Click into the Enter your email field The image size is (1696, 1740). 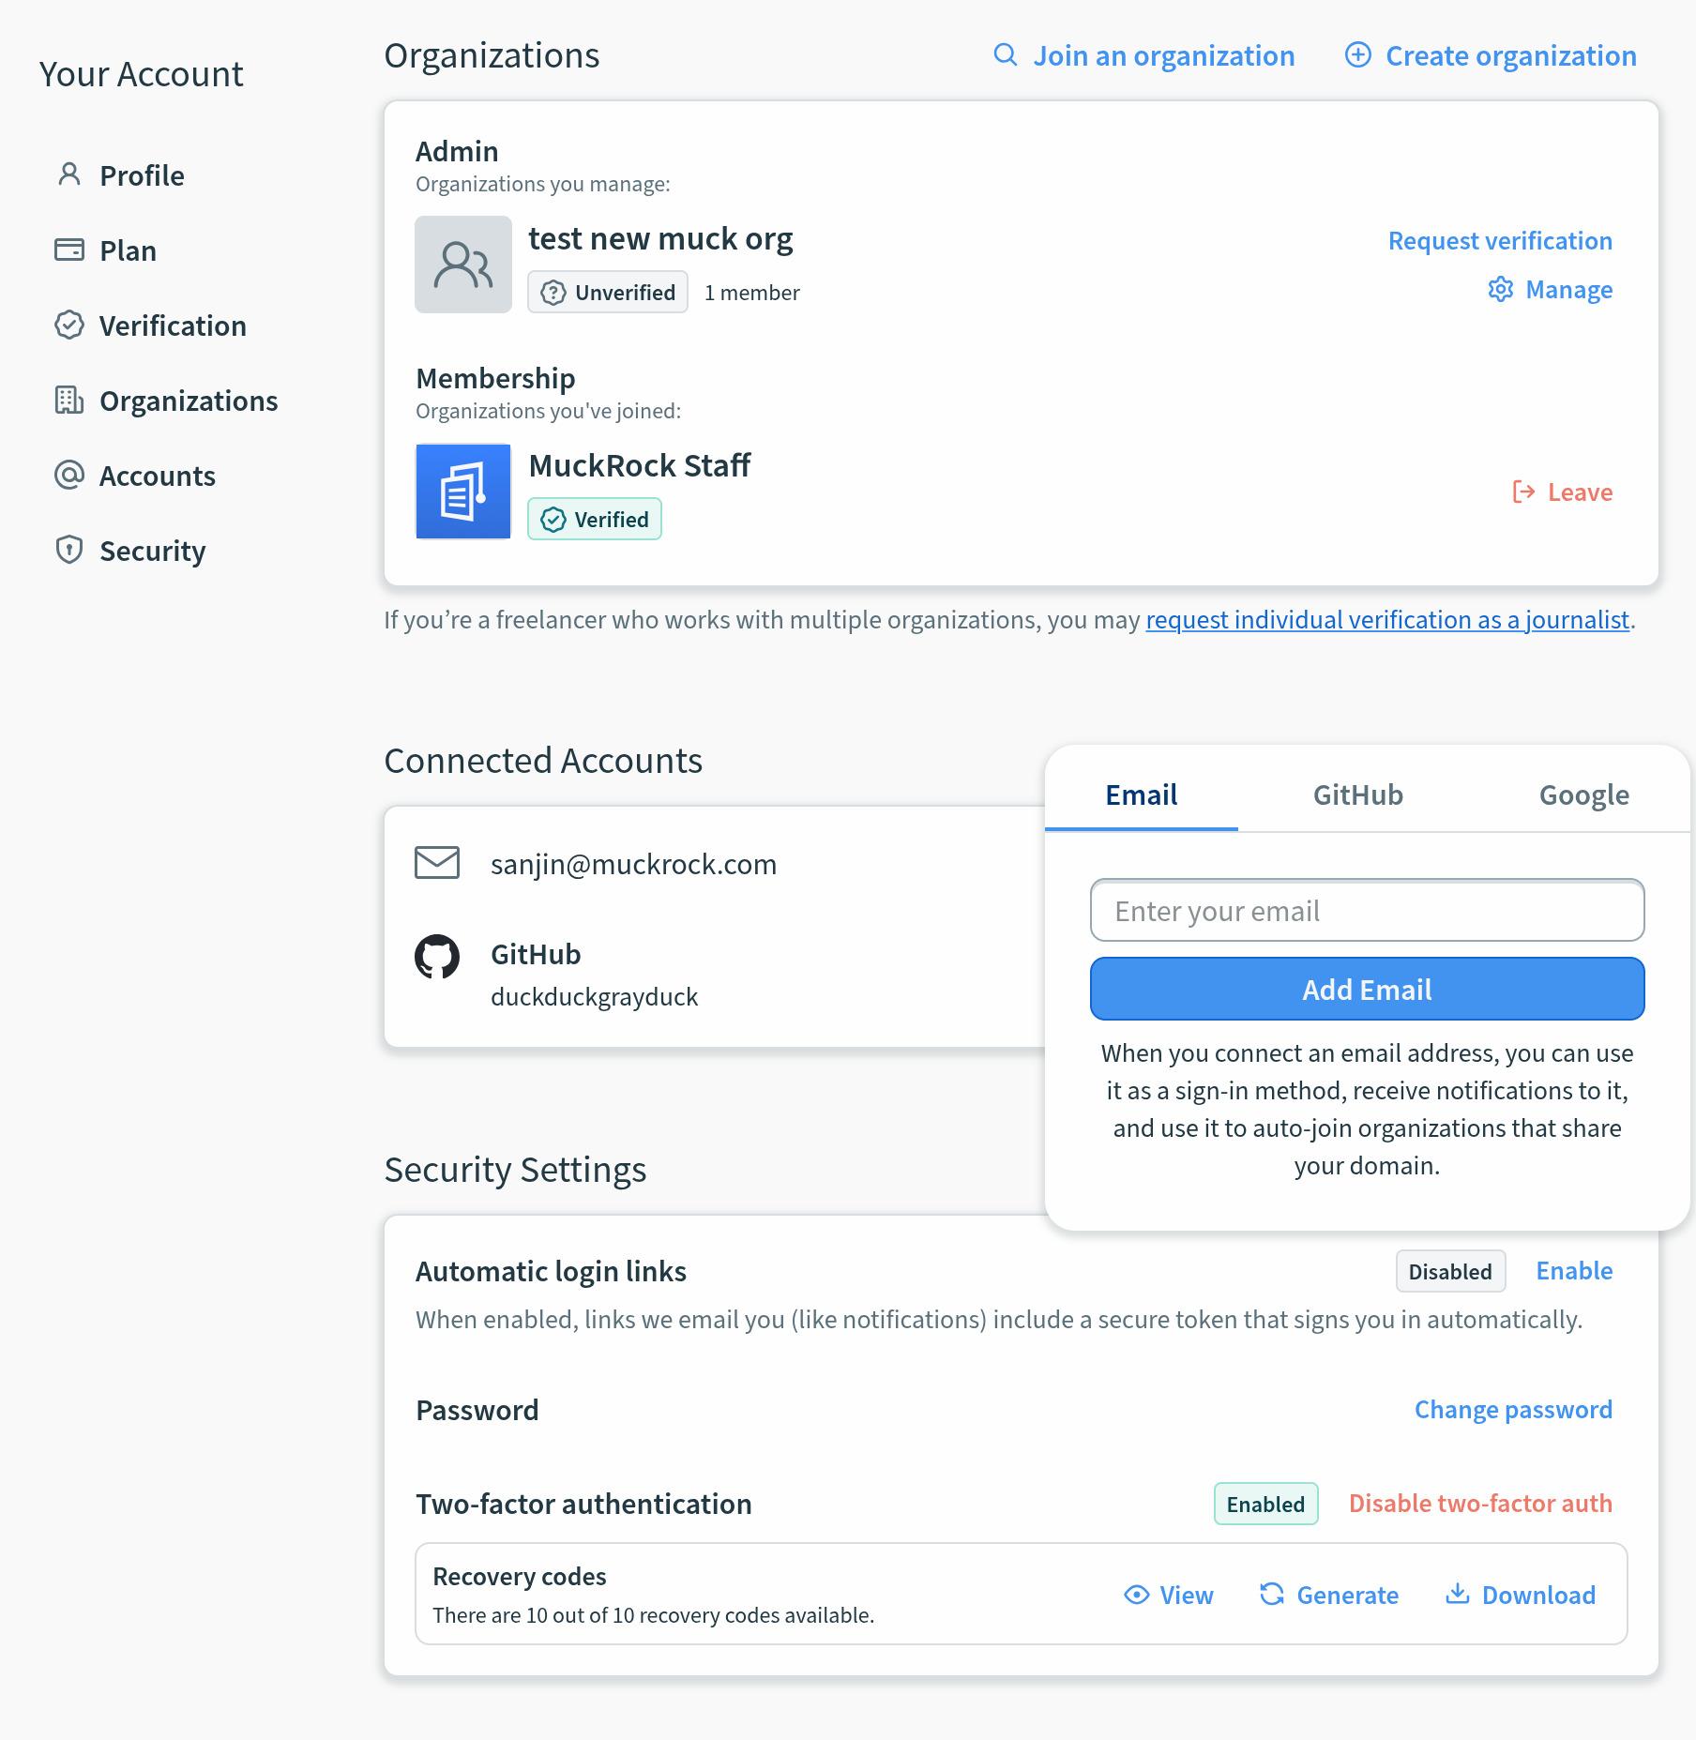(1367, 911)
